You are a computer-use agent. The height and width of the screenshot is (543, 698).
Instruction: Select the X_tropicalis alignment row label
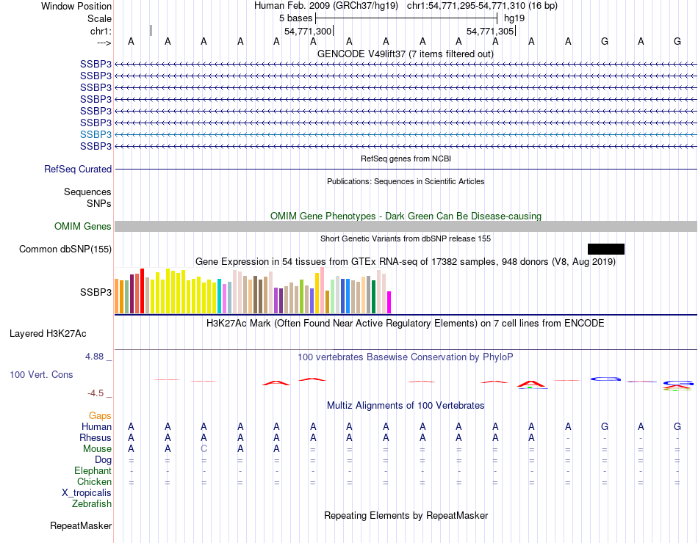pyautogui.click(x=87, y=493)
